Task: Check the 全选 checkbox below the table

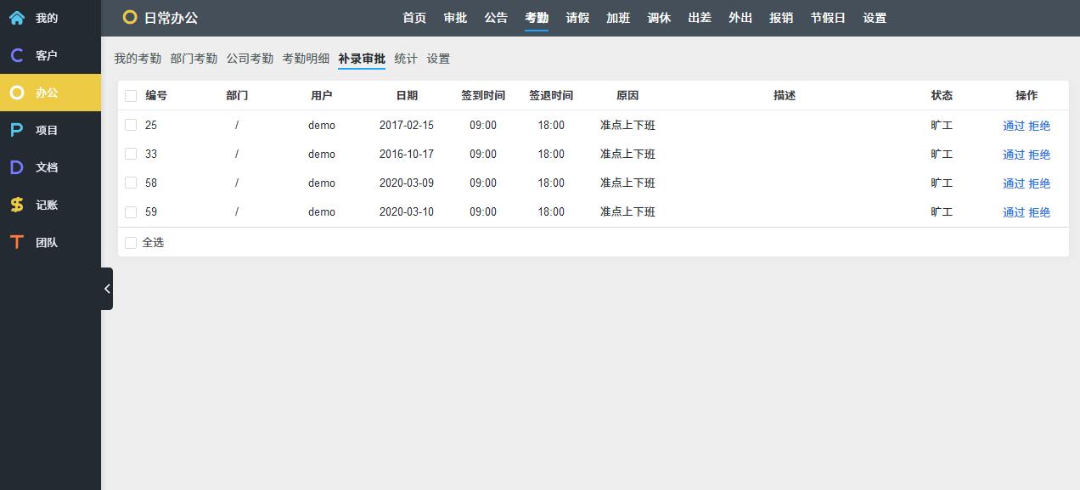Action: click(x=131, y=243)
